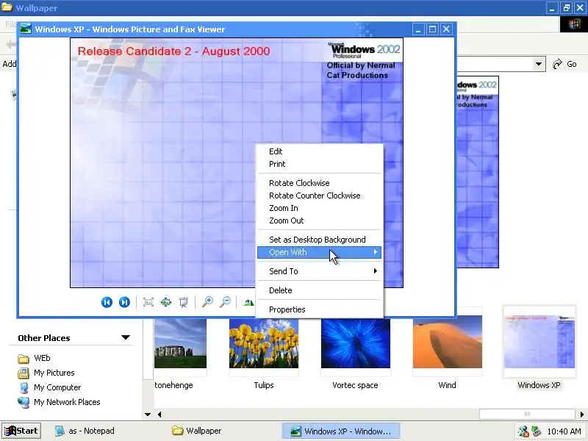
Task: Click the Zoom Out magnifier icon
Action: [225, 301]
